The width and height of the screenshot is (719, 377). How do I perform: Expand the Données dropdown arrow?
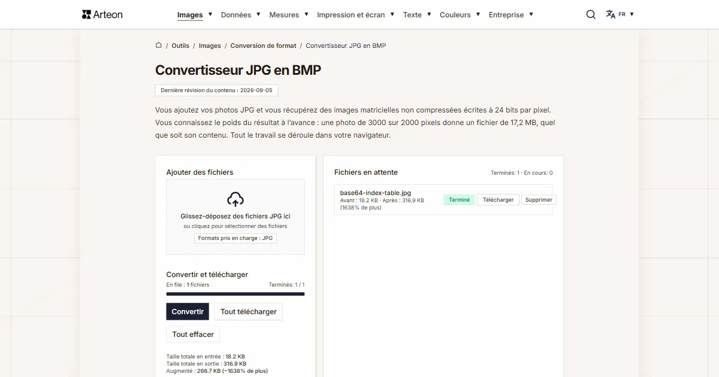[x=258, y=14]
